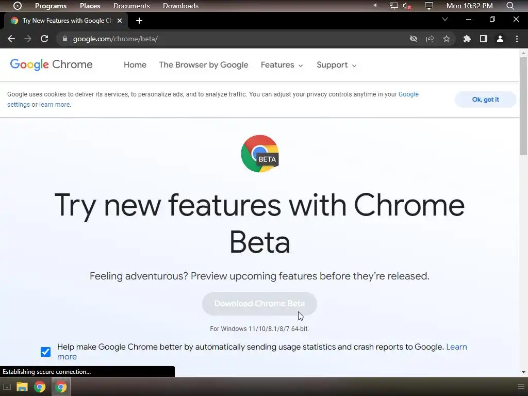Click the active Chrome taskbar icon
The height and width of the screenshot is (396, 528).
coord(61,387)
